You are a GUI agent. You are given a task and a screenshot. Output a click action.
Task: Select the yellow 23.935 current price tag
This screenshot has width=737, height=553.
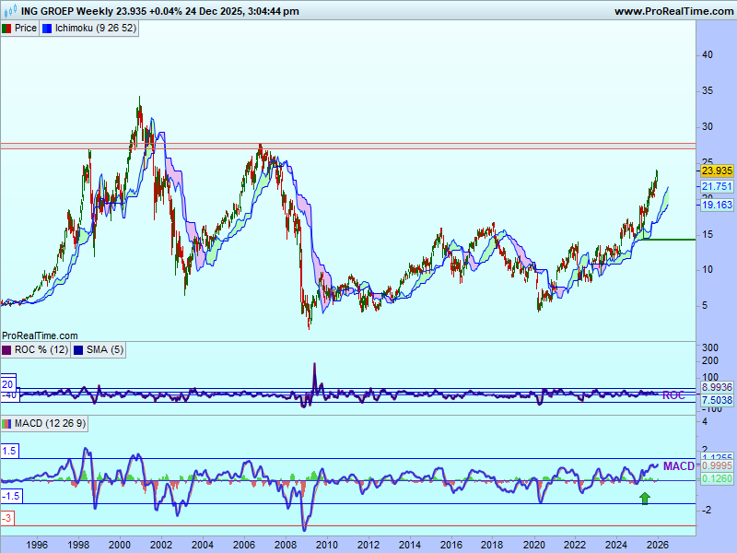click(716, 171)
